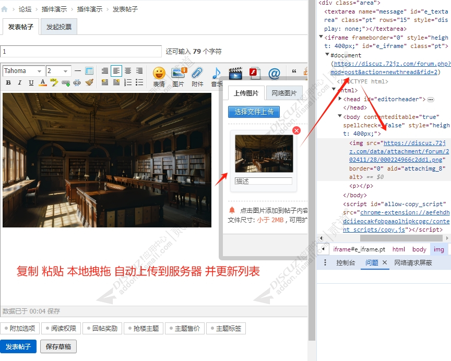Expand the head editorheader node
Screen dimensions: 451x361
coord(340,99)
